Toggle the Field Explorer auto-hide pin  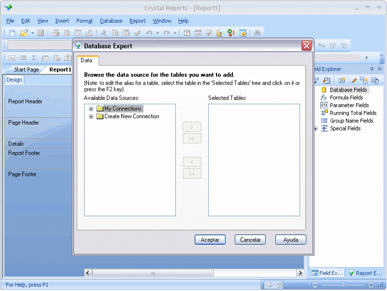[x=372, y=69]
